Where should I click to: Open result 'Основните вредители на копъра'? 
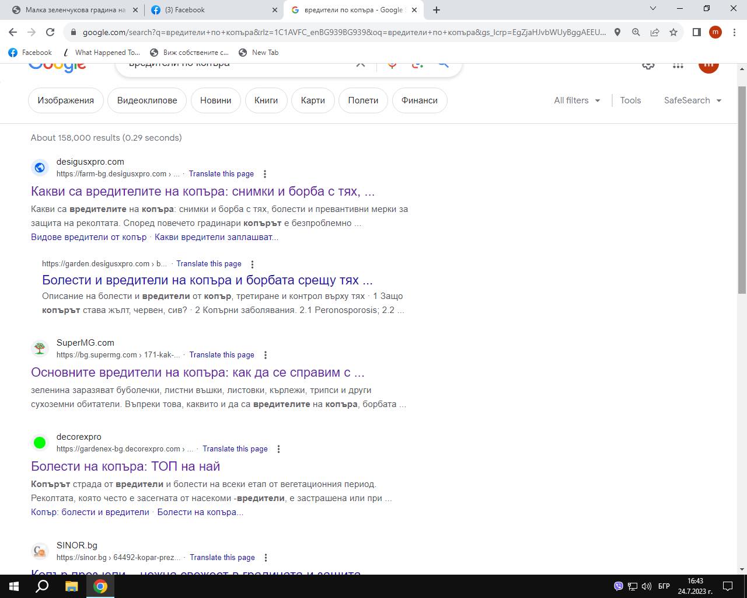pos(197,373)
